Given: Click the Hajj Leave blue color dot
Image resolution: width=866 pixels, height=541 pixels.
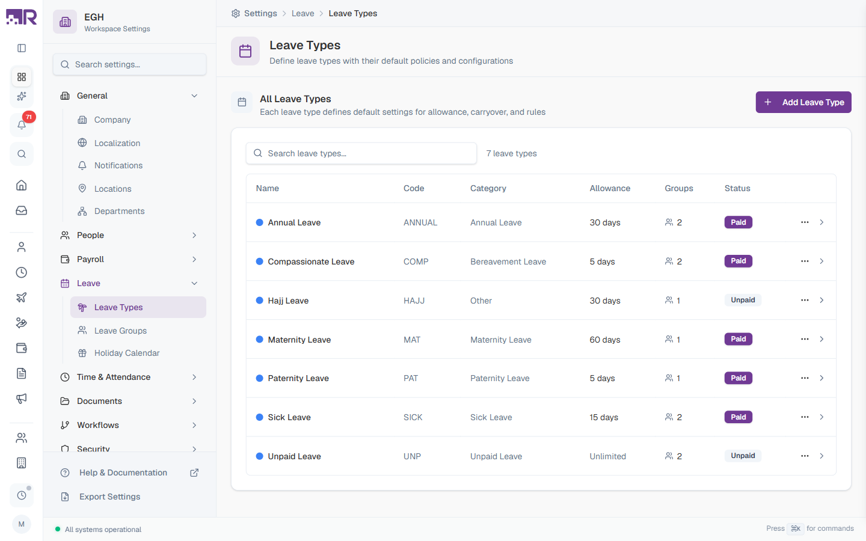Looking at the screenshot, I should pos(260,300).
